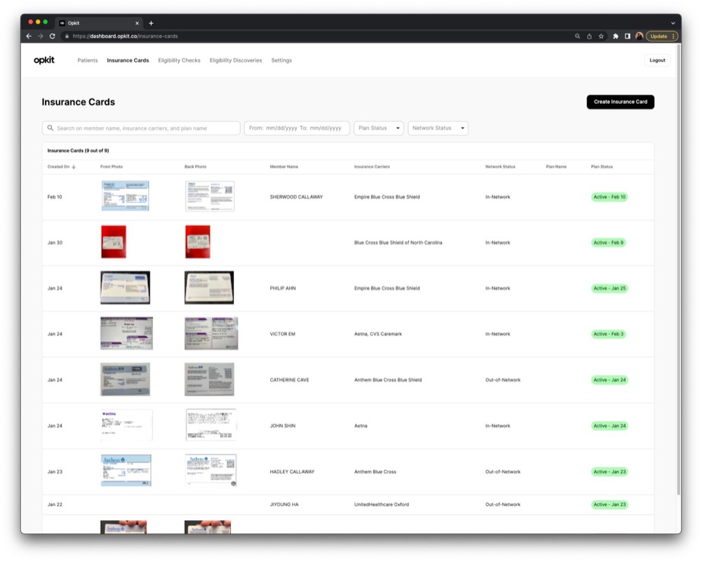702x561 pixels.
Task: Open Eligibility Checks
Action: (x=179, y=60)
